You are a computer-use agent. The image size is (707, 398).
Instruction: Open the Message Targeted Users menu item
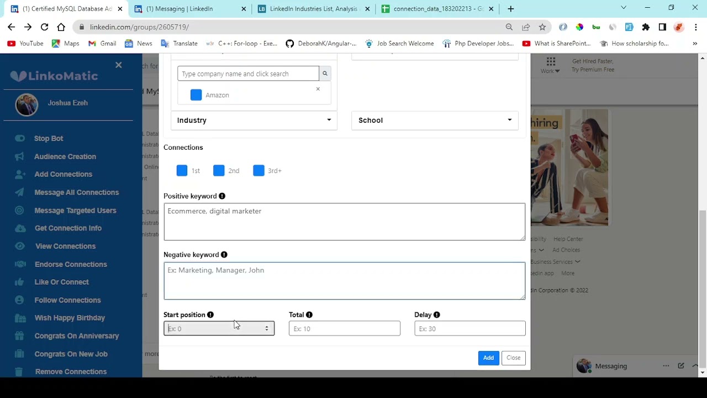[75, 211]
